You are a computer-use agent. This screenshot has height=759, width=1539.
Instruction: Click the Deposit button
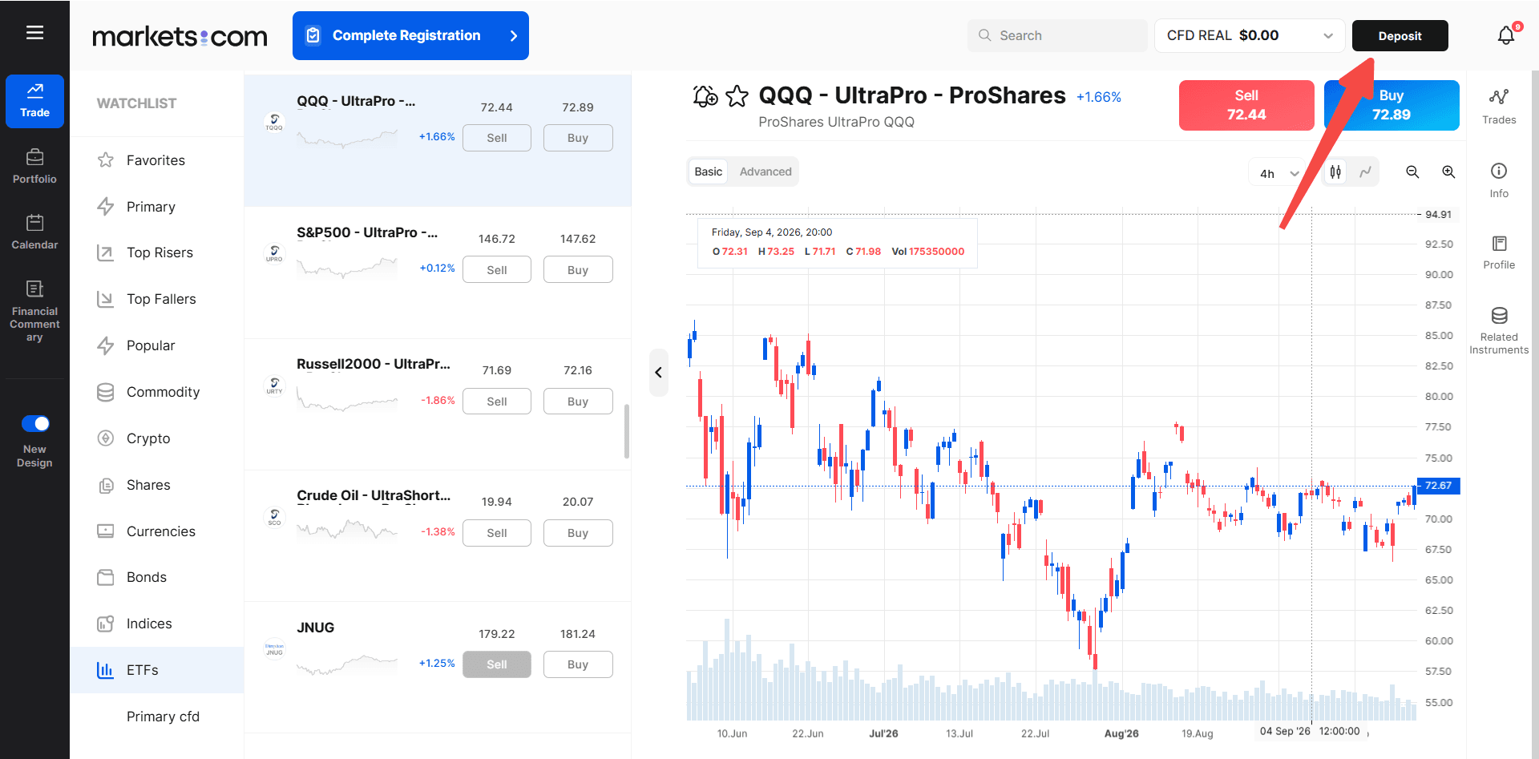pyautogui.click(x=1400, y=35)
